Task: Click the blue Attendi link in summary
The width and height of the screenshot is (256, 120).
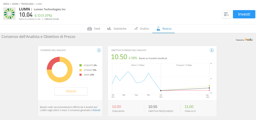Action: pyautogui.click(x=96, y=110)
